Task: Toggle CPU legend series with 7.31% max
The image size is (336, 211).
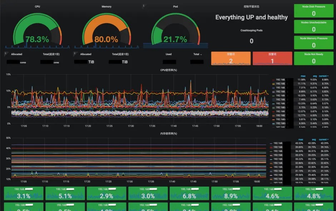Action: [281, 88]
